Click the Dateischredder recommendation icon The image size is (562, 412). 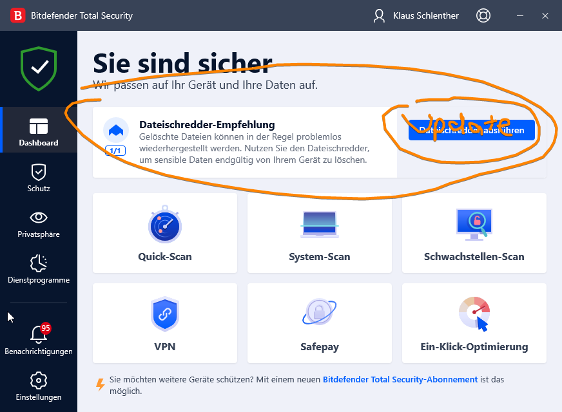(115, 130)
